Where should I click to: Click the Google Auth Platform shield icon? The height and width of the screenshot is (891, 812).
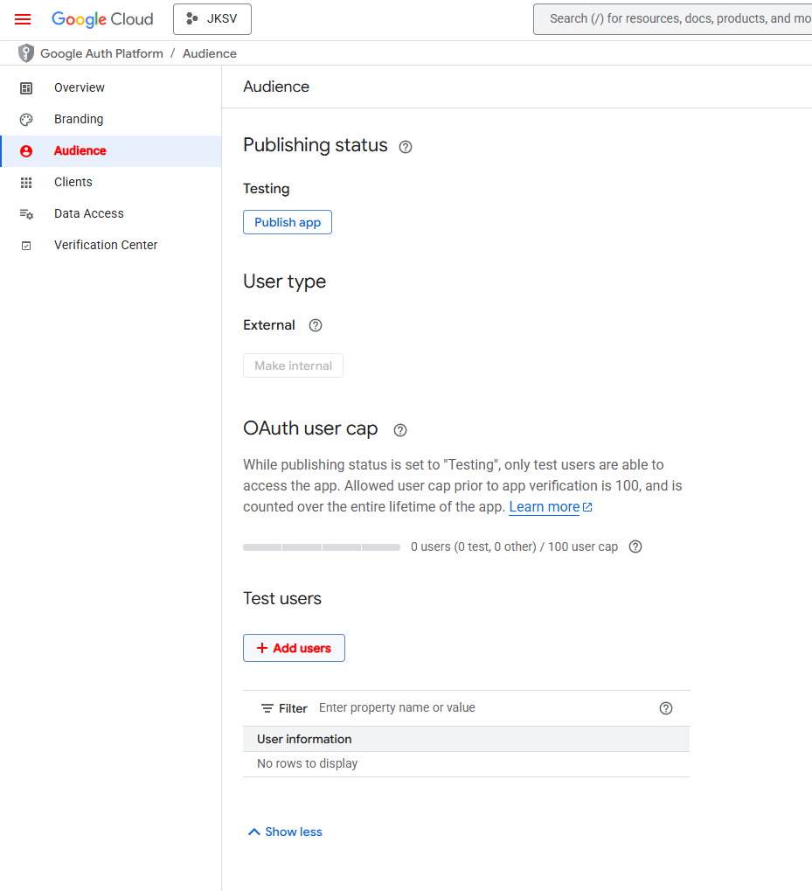tap(26, 53)
